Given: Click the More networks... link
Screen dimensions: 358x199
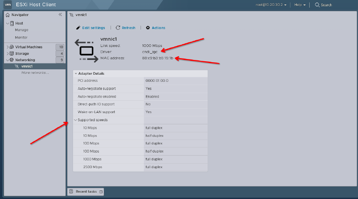Looking at the screenshot, I should (x=35, y=72).
